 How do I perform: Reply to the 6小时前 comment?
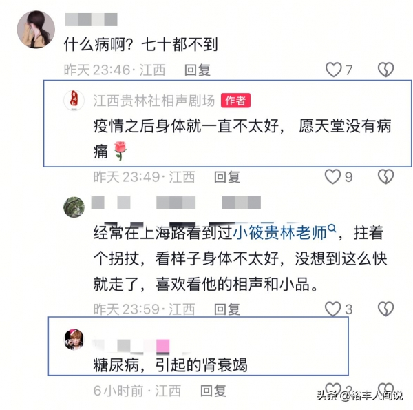click(x=213, y=391)
